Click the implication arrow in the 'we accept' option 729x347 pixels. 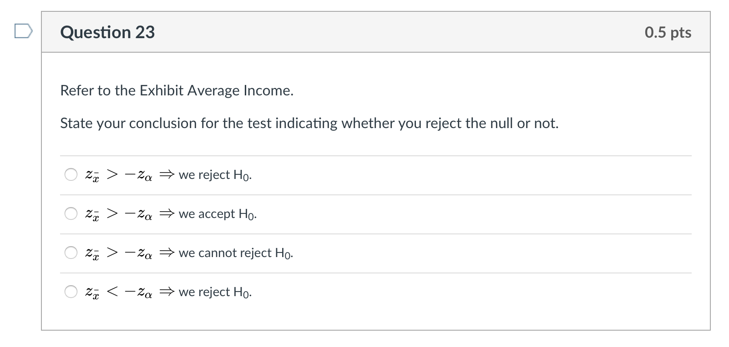167,213
